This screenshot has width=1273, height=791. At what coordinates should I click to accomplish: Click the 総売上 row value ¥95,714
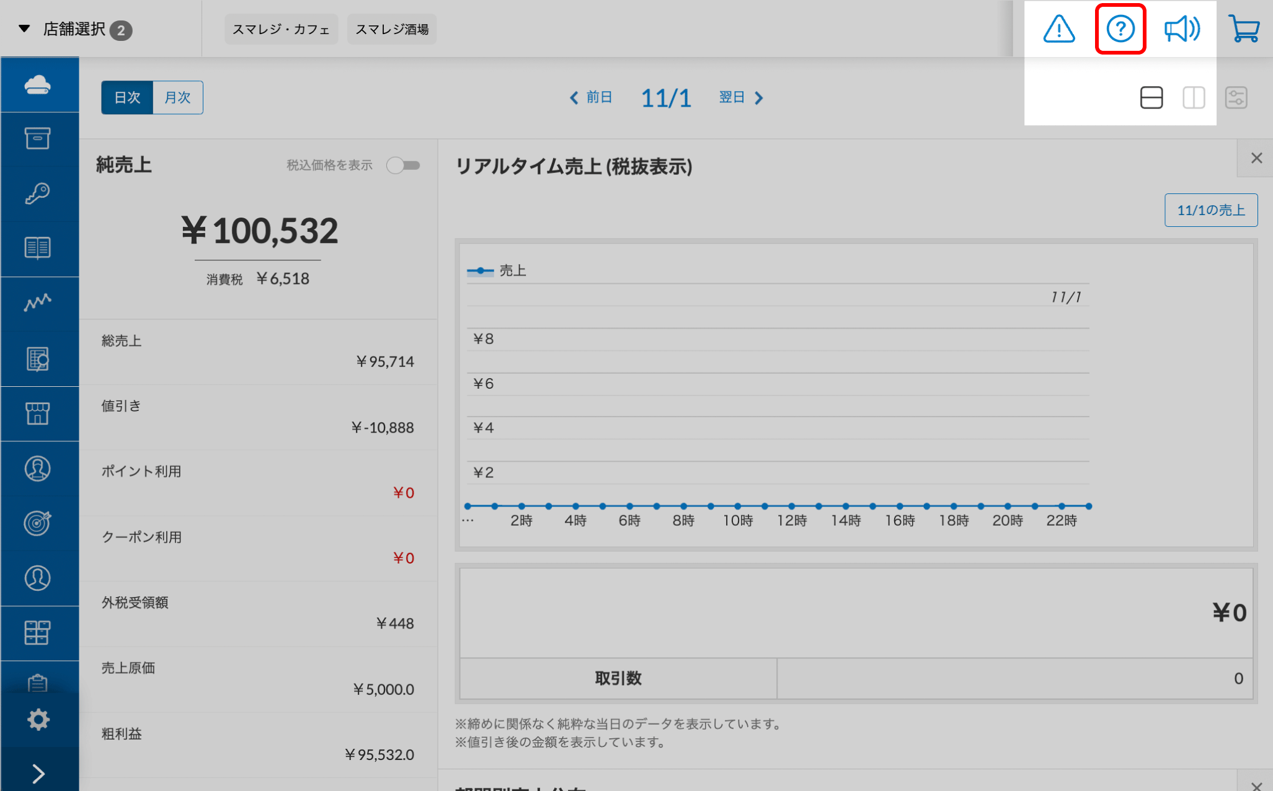tap(385, 361)
